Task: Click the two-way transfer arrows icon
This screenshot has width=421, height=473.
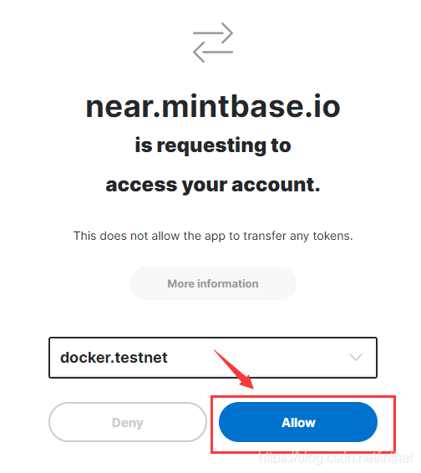Action: point(213,43)
